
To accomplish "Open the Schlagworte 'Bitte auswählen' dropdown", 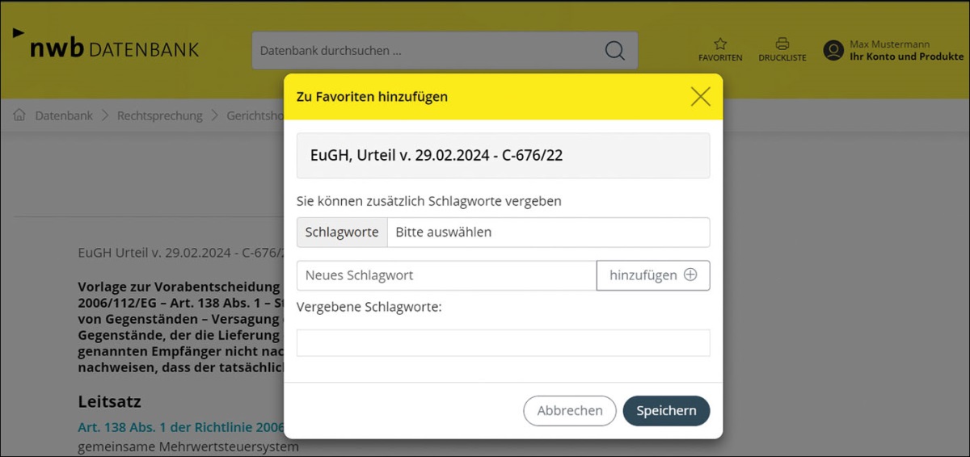I will click(x=547, y=233).
